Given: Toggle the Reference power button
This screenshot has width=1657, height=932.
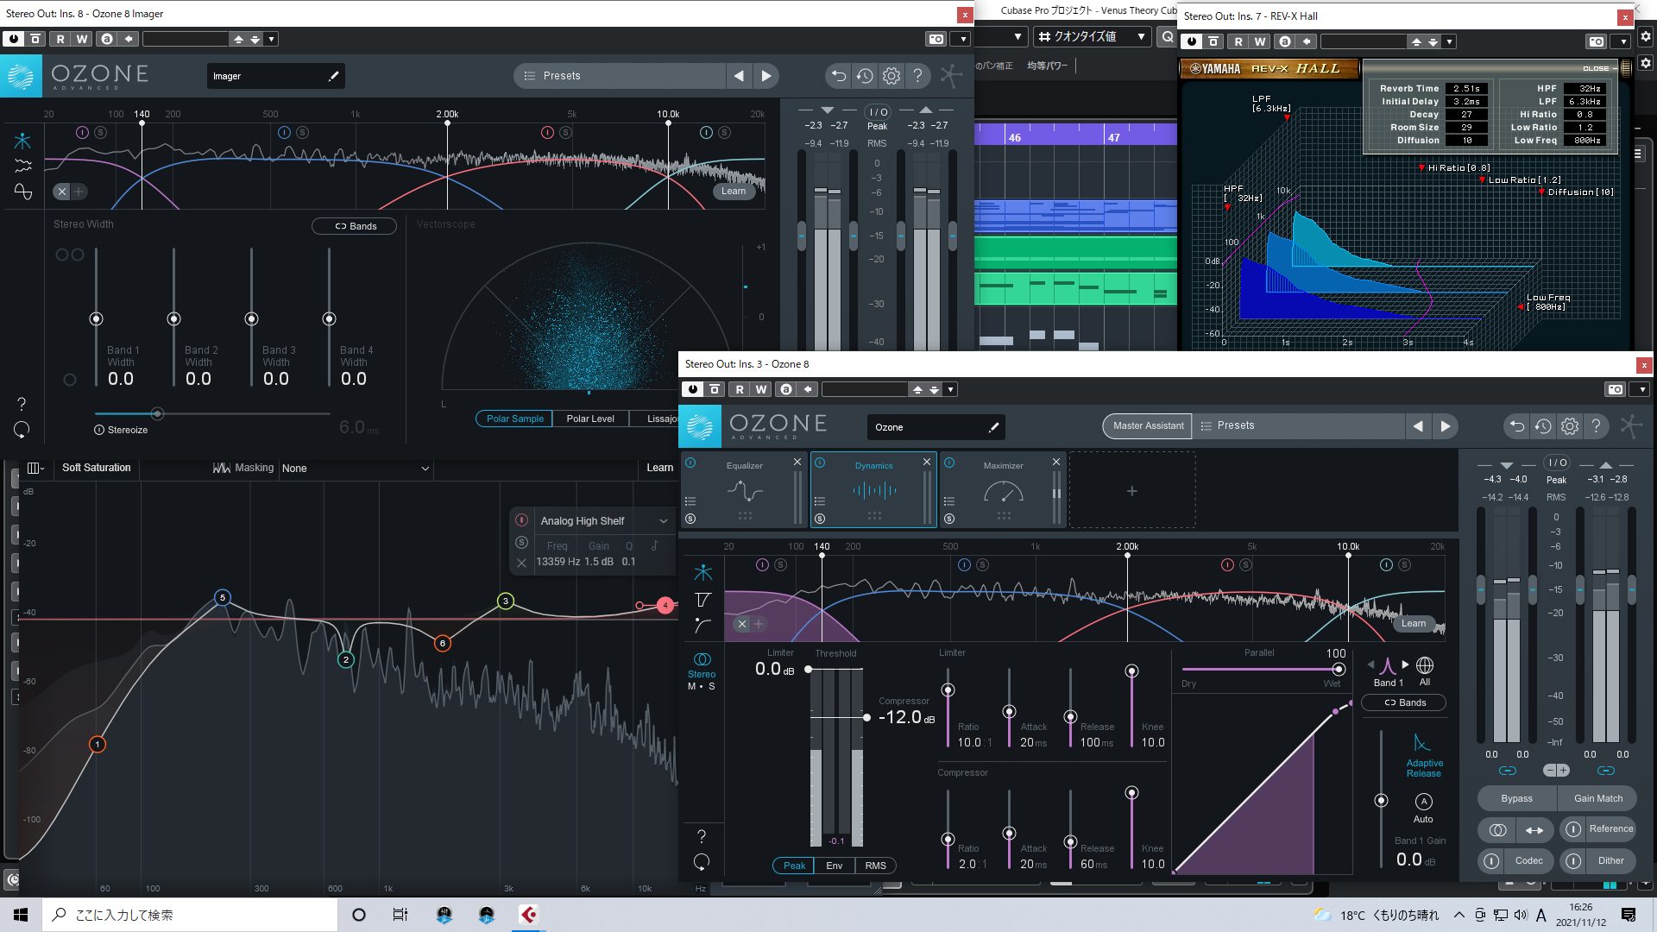Looking at the screenshot, I should click(1573, 828).
